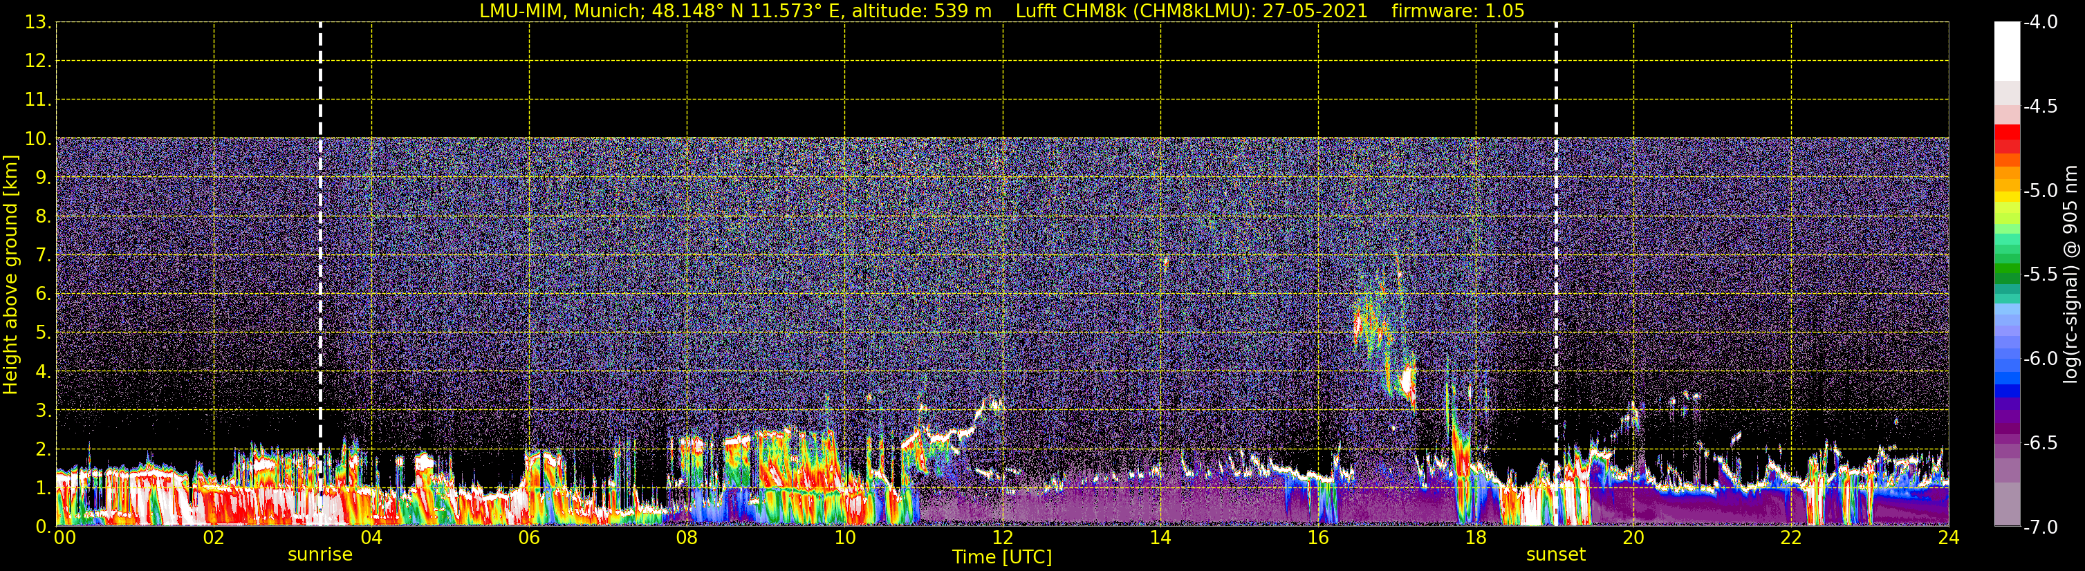Pick the white segment atop the colorbar
Image resolution: width=2085 pixels, height=571 pixels.
[2008, 51]
